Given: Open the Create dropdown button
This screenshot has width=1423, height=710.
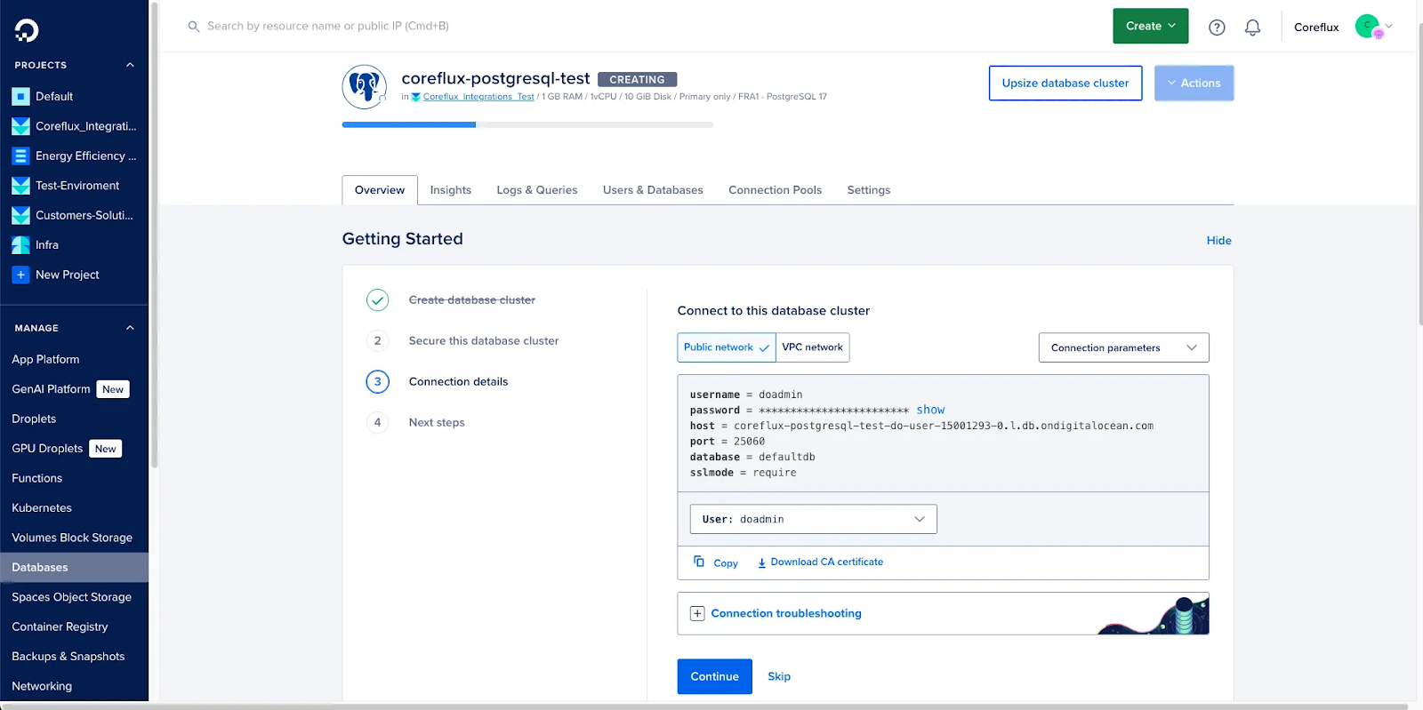Looking at the screenshot, I should [x=1151, y=26].
